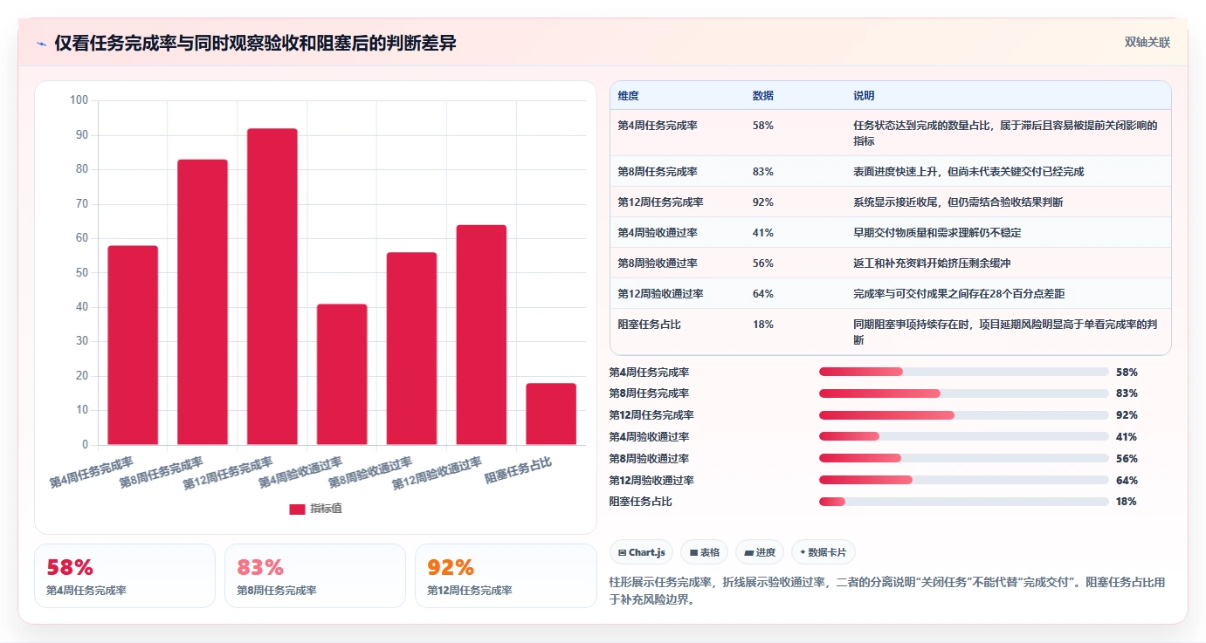Select the 表格 tag chip

click(704, 552)
